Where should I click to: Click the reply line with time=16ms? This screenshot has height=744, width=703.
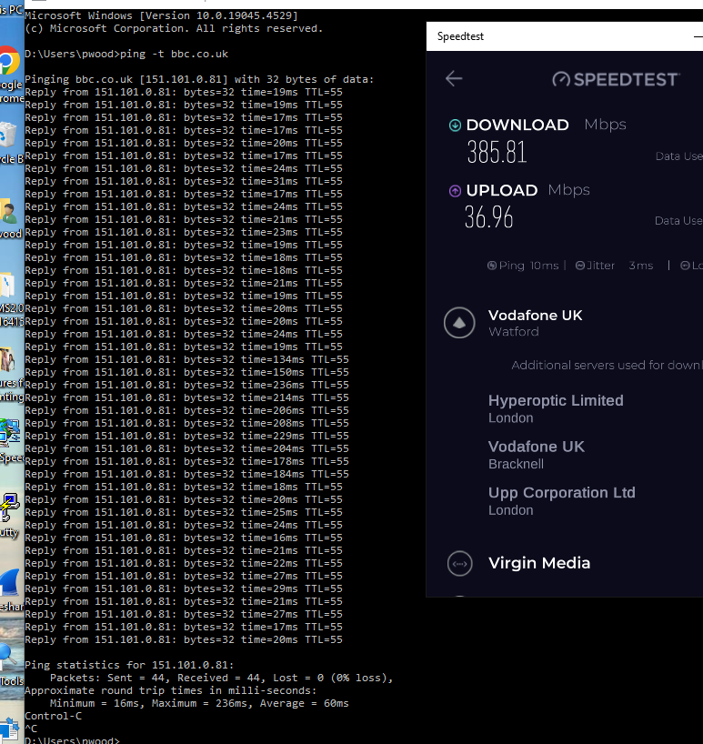click(x=184, y=538)
